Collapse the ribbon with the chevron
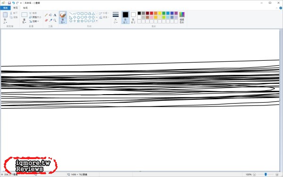Viewport: 283px width, 177px height. point(277,8)
